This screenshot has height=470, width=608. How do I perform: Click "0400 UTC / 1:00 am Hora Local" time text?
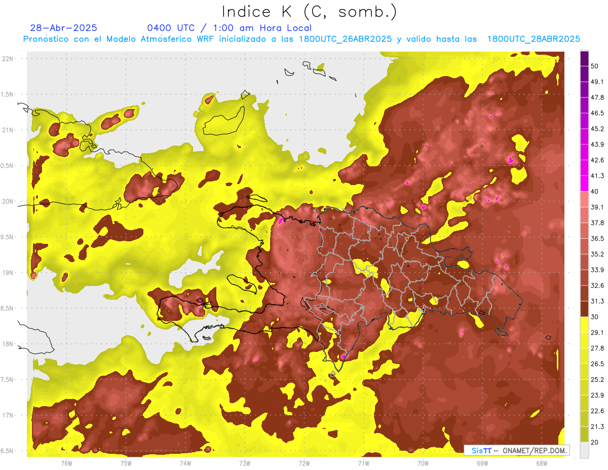pos(230,28)
